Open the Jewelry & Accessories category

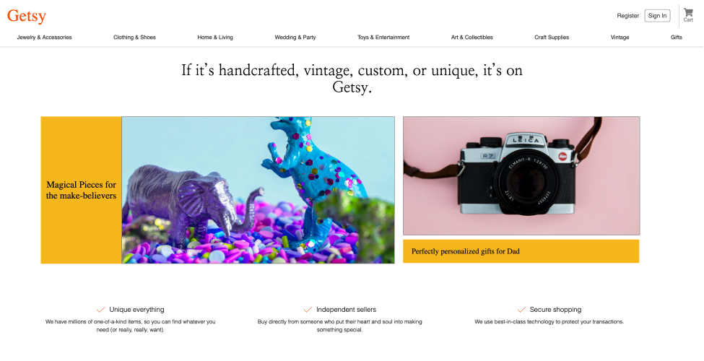click(x=45, y=38)
